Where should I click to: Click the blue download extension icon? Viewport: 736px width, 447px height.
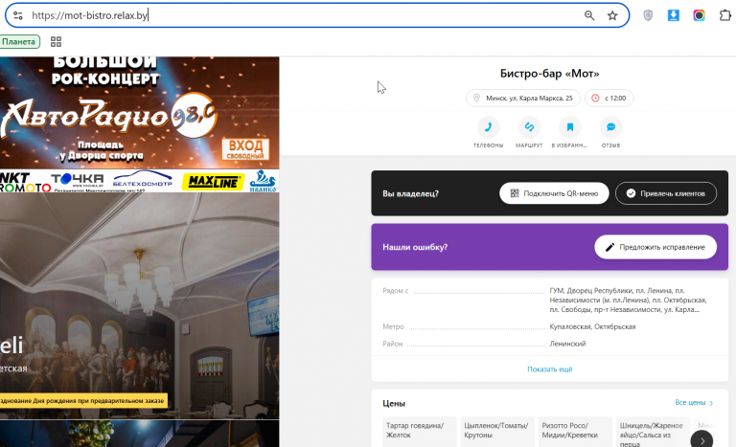click(673, 15)
